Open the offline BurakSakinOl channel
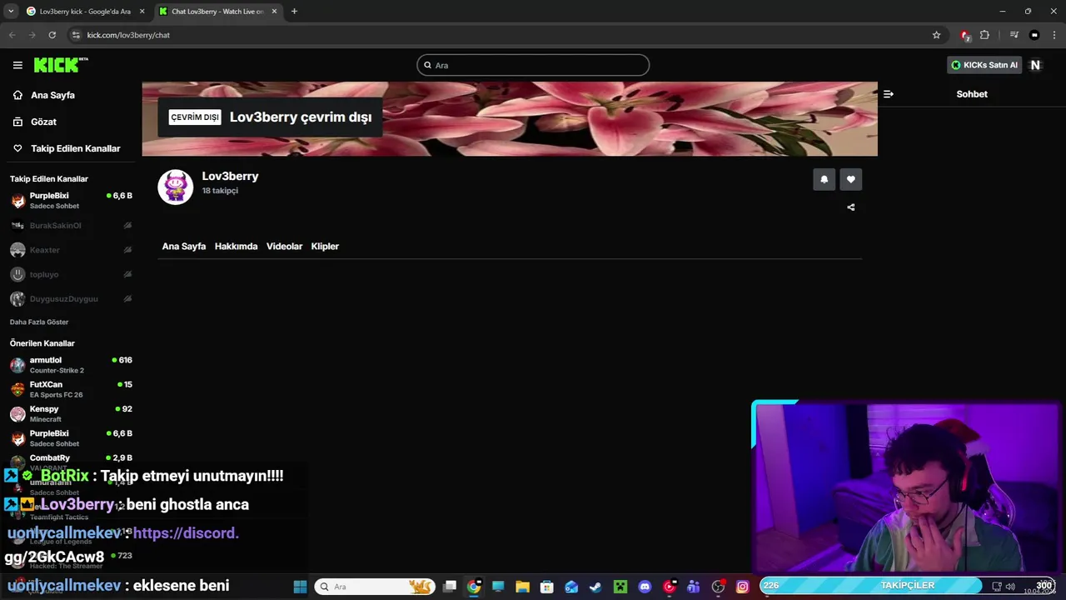The image size is (1066, 600). point(71,226)
